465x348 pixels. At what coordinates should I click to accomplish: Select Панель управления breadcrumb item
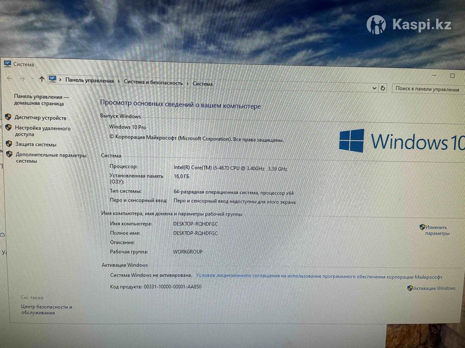[90, 81]
